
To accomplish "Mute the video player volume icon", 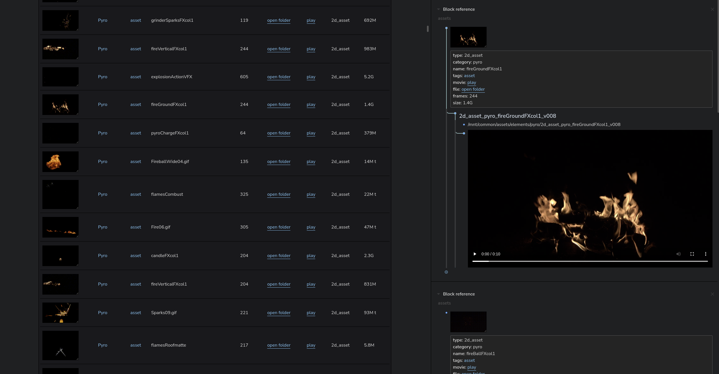I will pos(678,254).
